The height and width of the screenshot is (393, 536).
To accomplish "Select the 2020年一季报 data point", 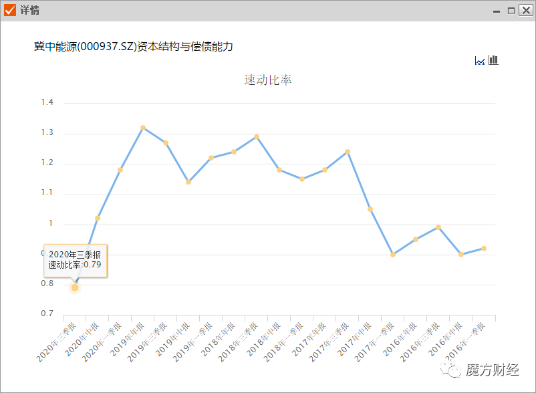I will point(120,170).
